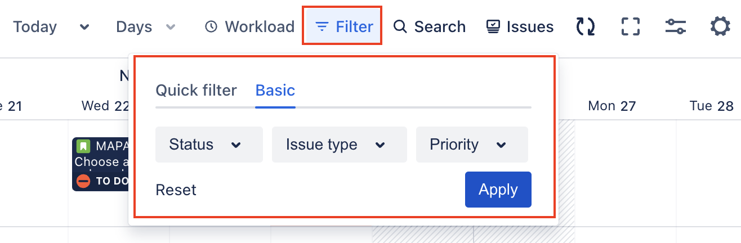Screen dimensions: 741x243
Task: Expand the Priority dropdown
Action: tap(472, 145)
